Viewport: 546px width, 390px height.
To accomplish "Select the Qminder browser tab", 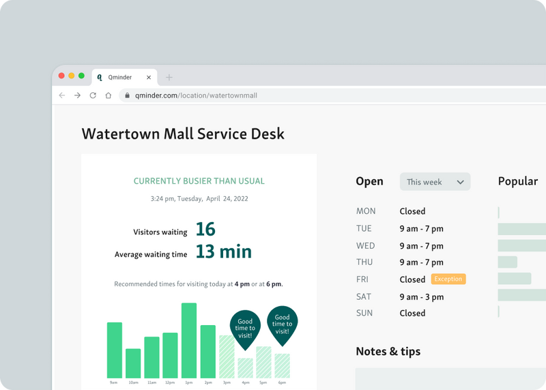I will 121,77.
